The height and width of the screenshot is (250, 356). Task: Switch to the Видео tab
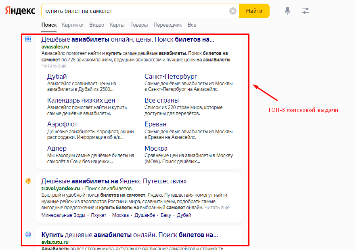(x=96, y=25)
